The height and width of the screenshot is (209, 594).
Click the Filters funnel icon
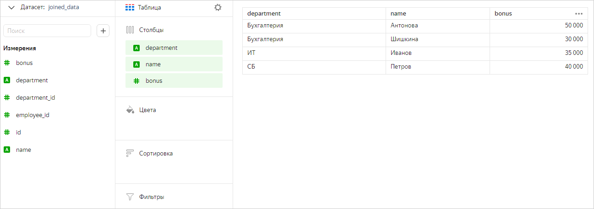click(130, 197)
